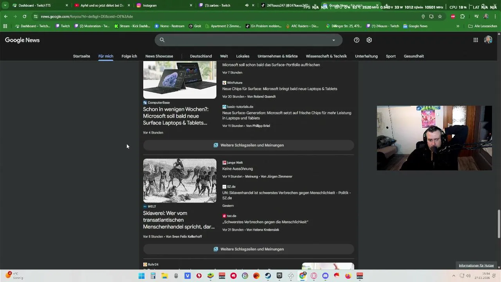
Task: Click the Google News logo
Action: 22,40
